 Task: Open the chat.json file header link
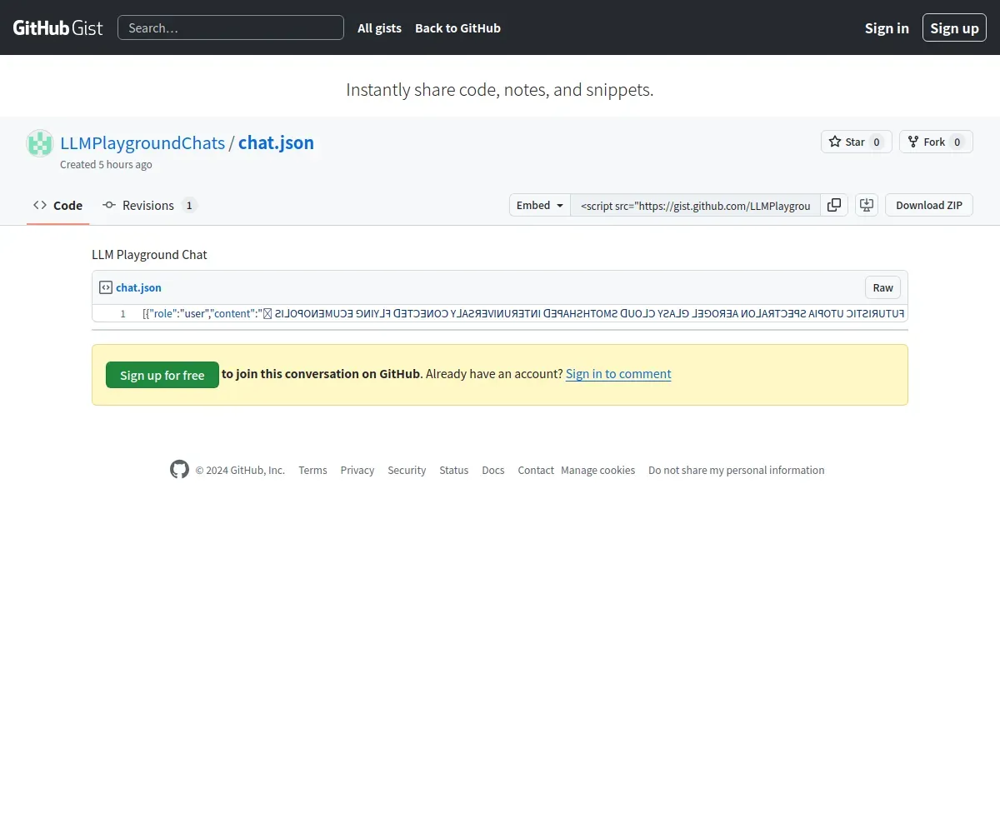(138, 287)
